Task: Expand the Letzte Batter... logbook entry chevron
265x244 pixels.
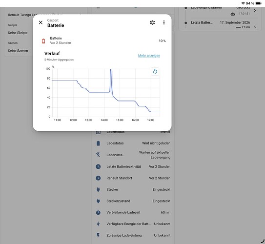Action: [255, 27]
